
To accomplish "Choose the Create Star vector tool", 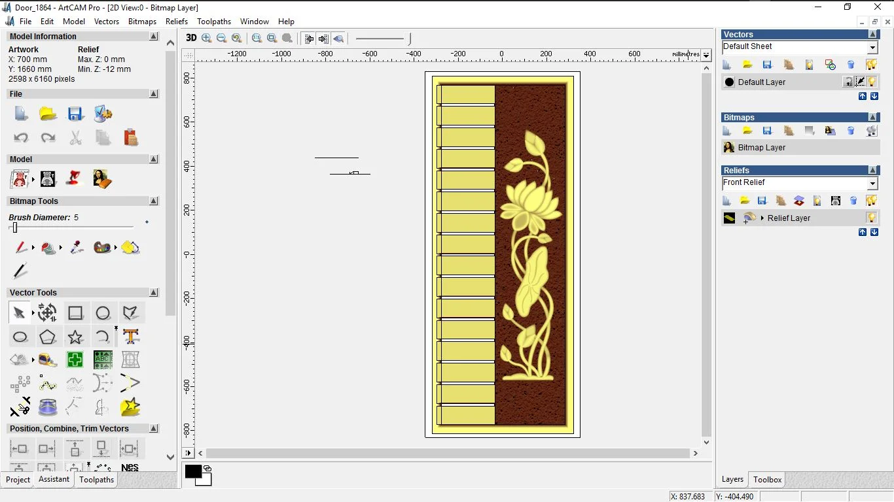I will pyautogui.click(x=75, y=337).
